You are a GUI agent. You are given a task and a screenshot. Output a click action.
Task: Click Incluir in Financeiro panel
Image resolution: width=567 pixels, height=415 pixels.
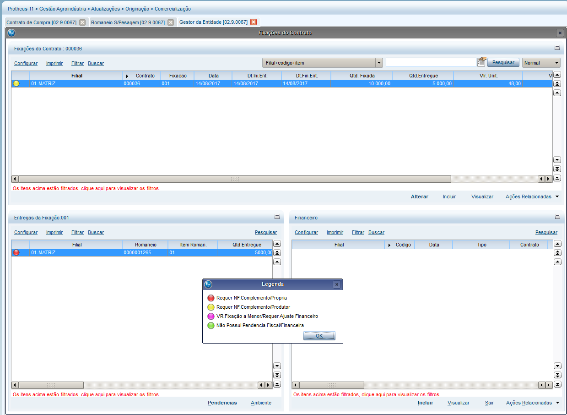tap(426, 403)
